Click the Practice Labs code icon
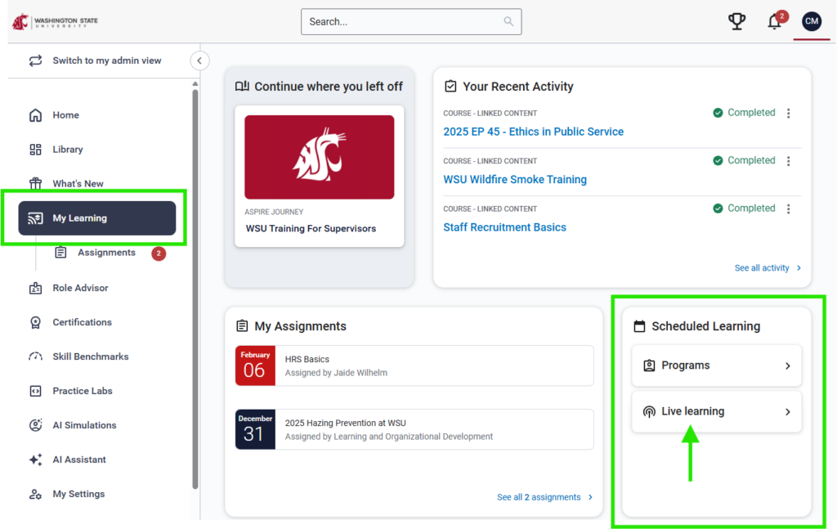The height and width of the screenshot is (529, 837). (35, 392)
